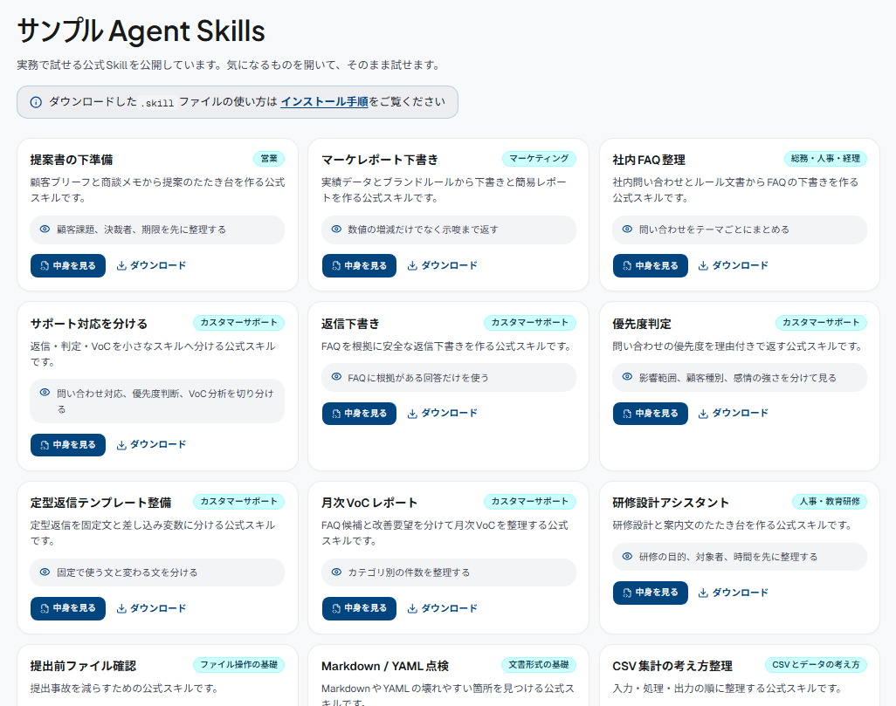
Task: Click the hint 研修の目的、対象者、時間を先に整理する
Action: [728, 557]
